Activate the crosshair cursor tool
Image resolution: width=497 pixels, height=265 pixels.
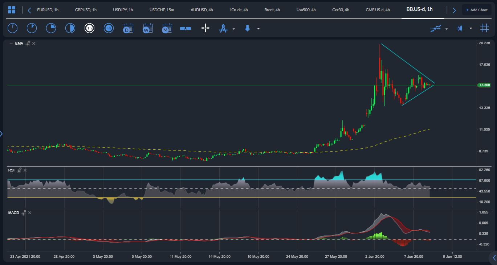pos(205,28)
